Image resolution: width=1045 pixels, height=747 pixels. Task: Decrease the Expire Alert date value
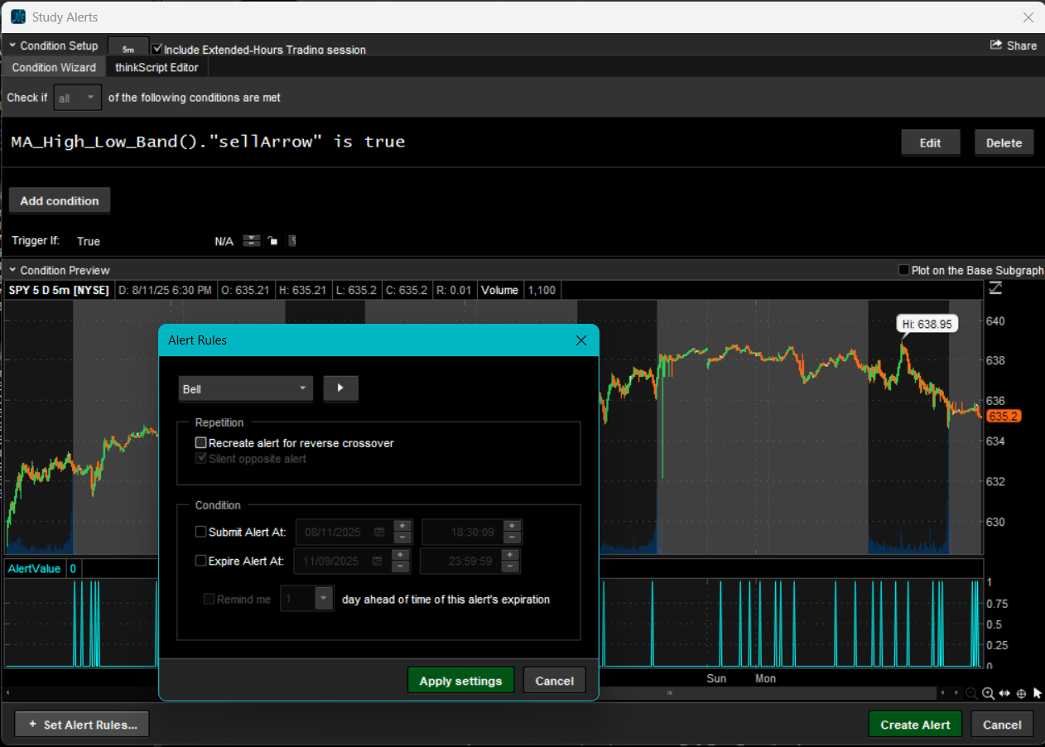400,566
